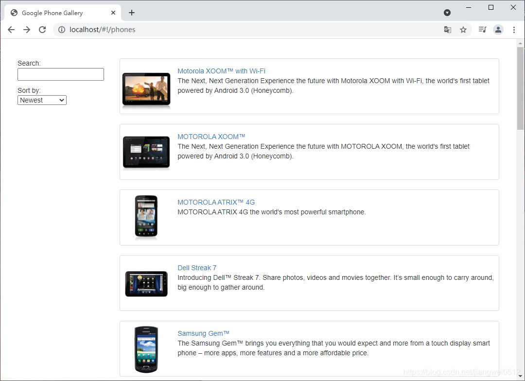Open the media control icon
The image size is (525, 381).
[x=483, y=30]
